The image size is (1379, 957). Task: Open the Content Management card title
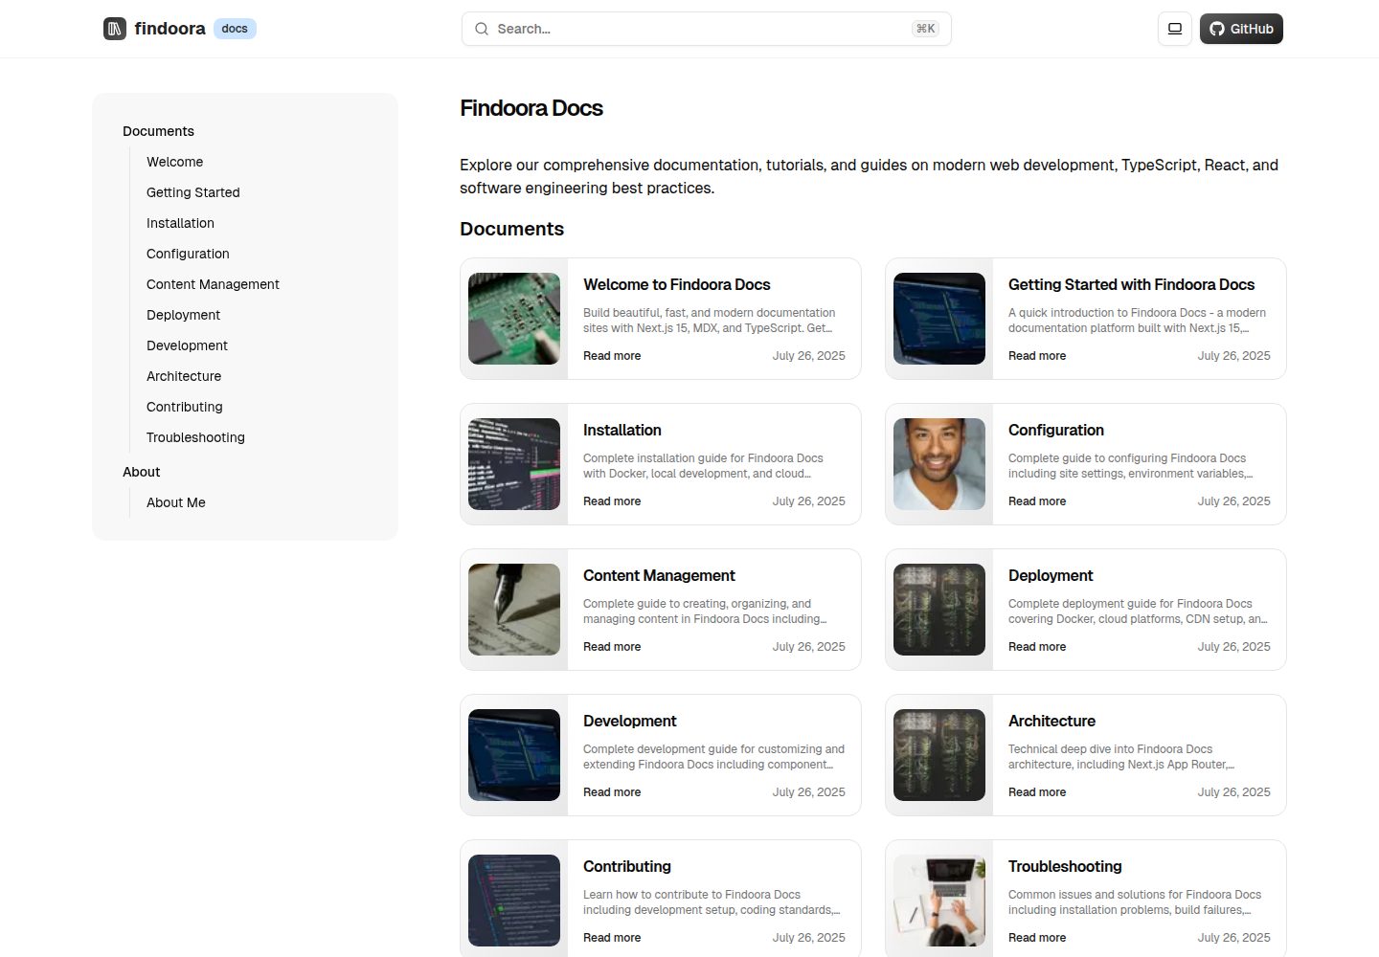[x=659, y=575]
